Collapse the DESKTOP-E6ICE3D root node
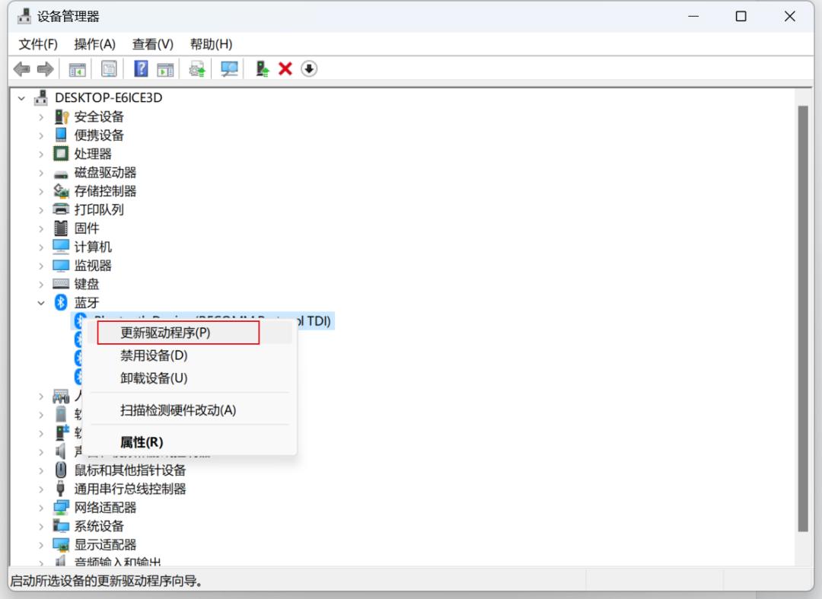 point(21,98)
